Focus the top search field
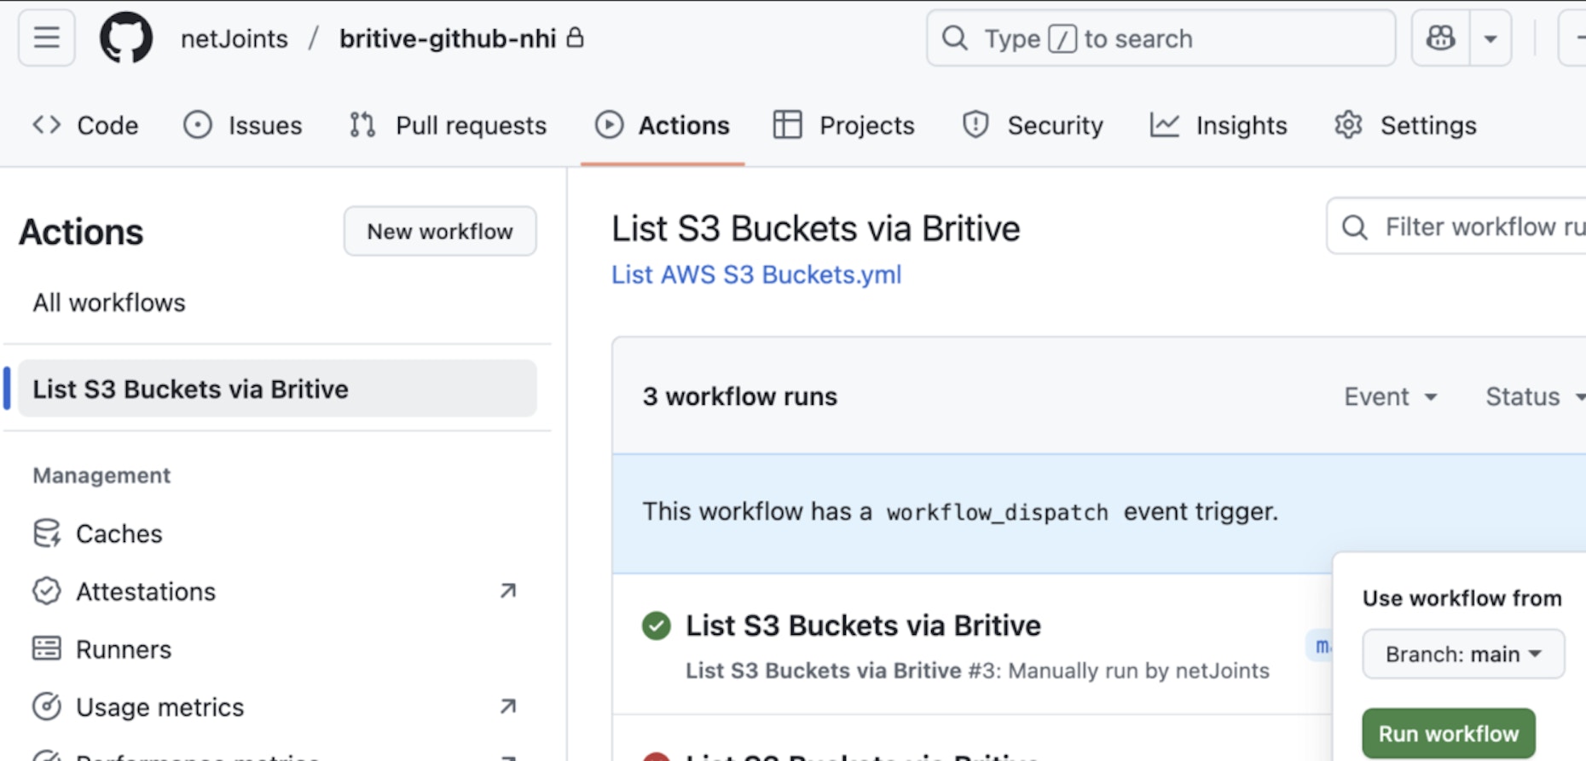This screenshot has height=761, width=1586. pos(1161,38)
